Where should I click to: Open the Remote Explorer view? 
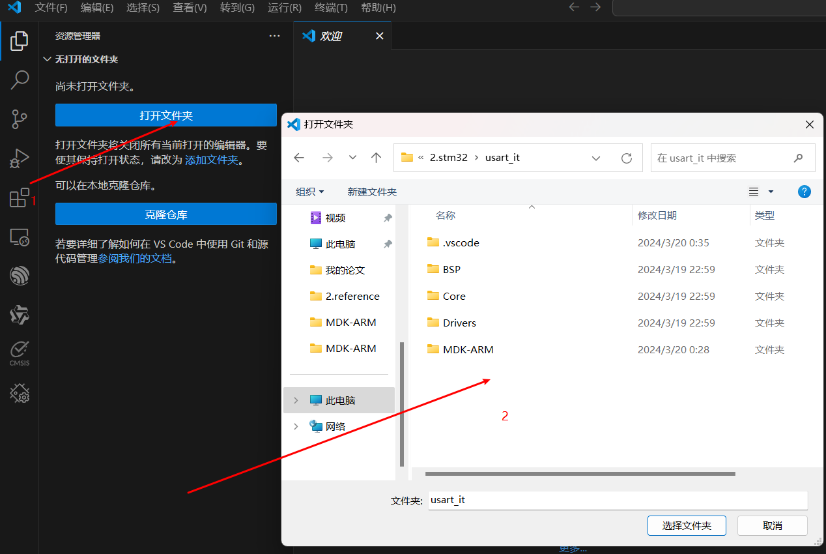pos(19,238)
